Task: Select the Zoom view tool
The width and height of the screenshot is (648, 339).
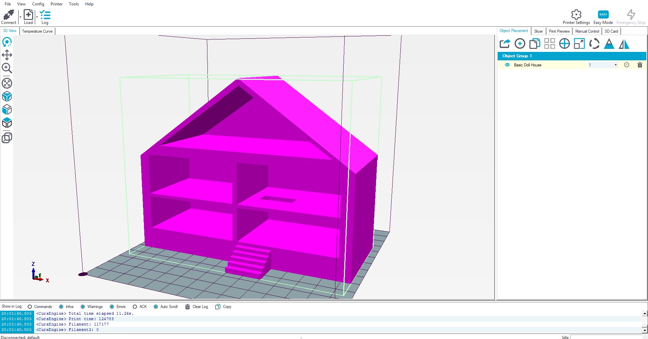Action: pyautogui.click(x=7, y=68)
